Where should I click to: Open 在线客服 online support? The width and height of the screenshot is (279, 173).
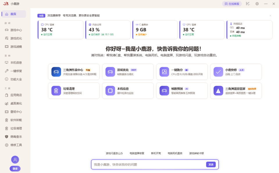click(x=232, y=4)
